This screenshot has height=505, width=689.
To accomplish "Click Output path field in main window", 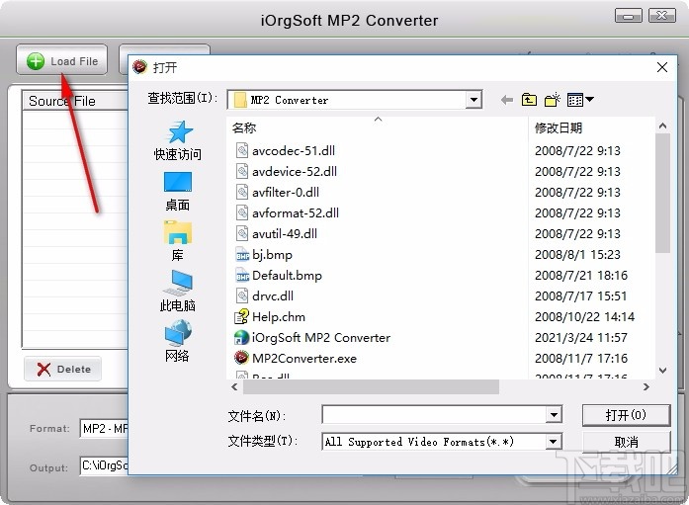I will click(x=104, y=465).
